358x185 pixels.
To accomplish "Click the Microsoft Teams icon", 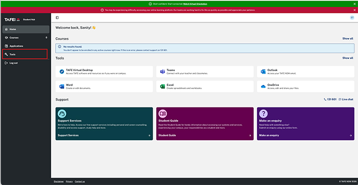I will (162, 72).
